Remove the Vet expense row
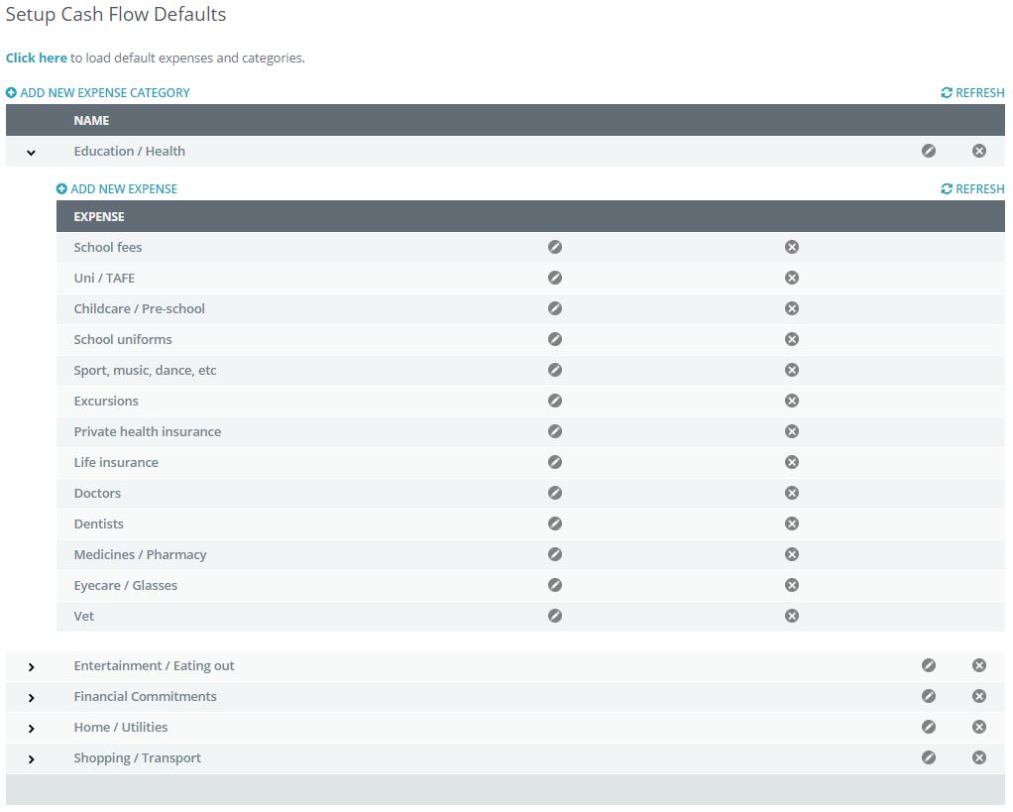This screenshot has height=812, width=1013. (x=792, y=616)
